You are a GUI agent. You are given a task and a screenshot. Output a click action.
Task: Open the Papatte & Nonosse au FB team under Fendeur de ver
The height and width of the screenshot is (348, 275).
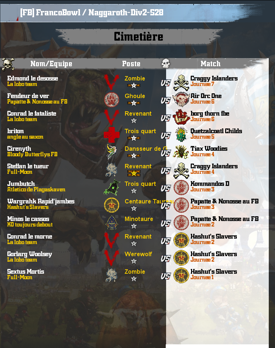click(37, 102)
